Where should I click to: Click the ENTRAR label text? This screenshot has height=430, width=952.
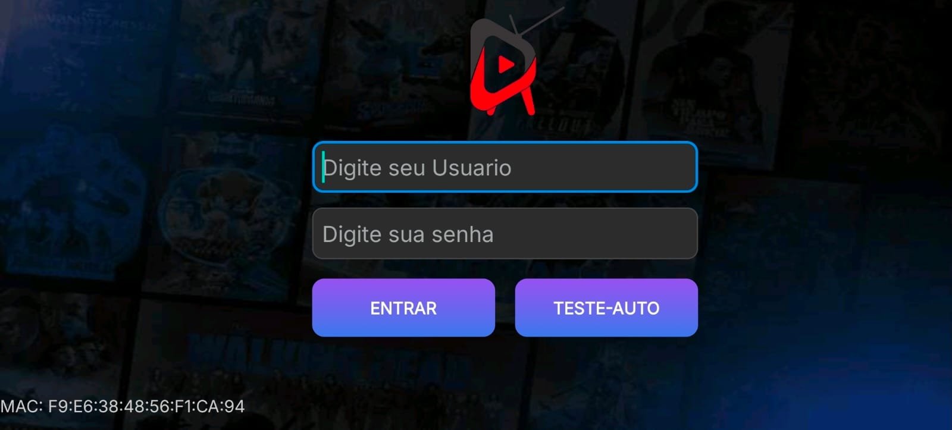pos(403,308)
